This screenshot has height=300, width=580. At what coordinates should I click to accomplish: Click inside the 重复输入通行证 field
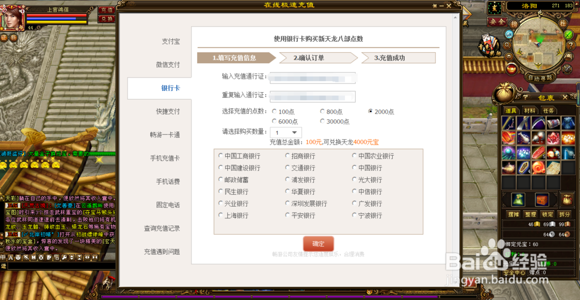pos(313,96)
